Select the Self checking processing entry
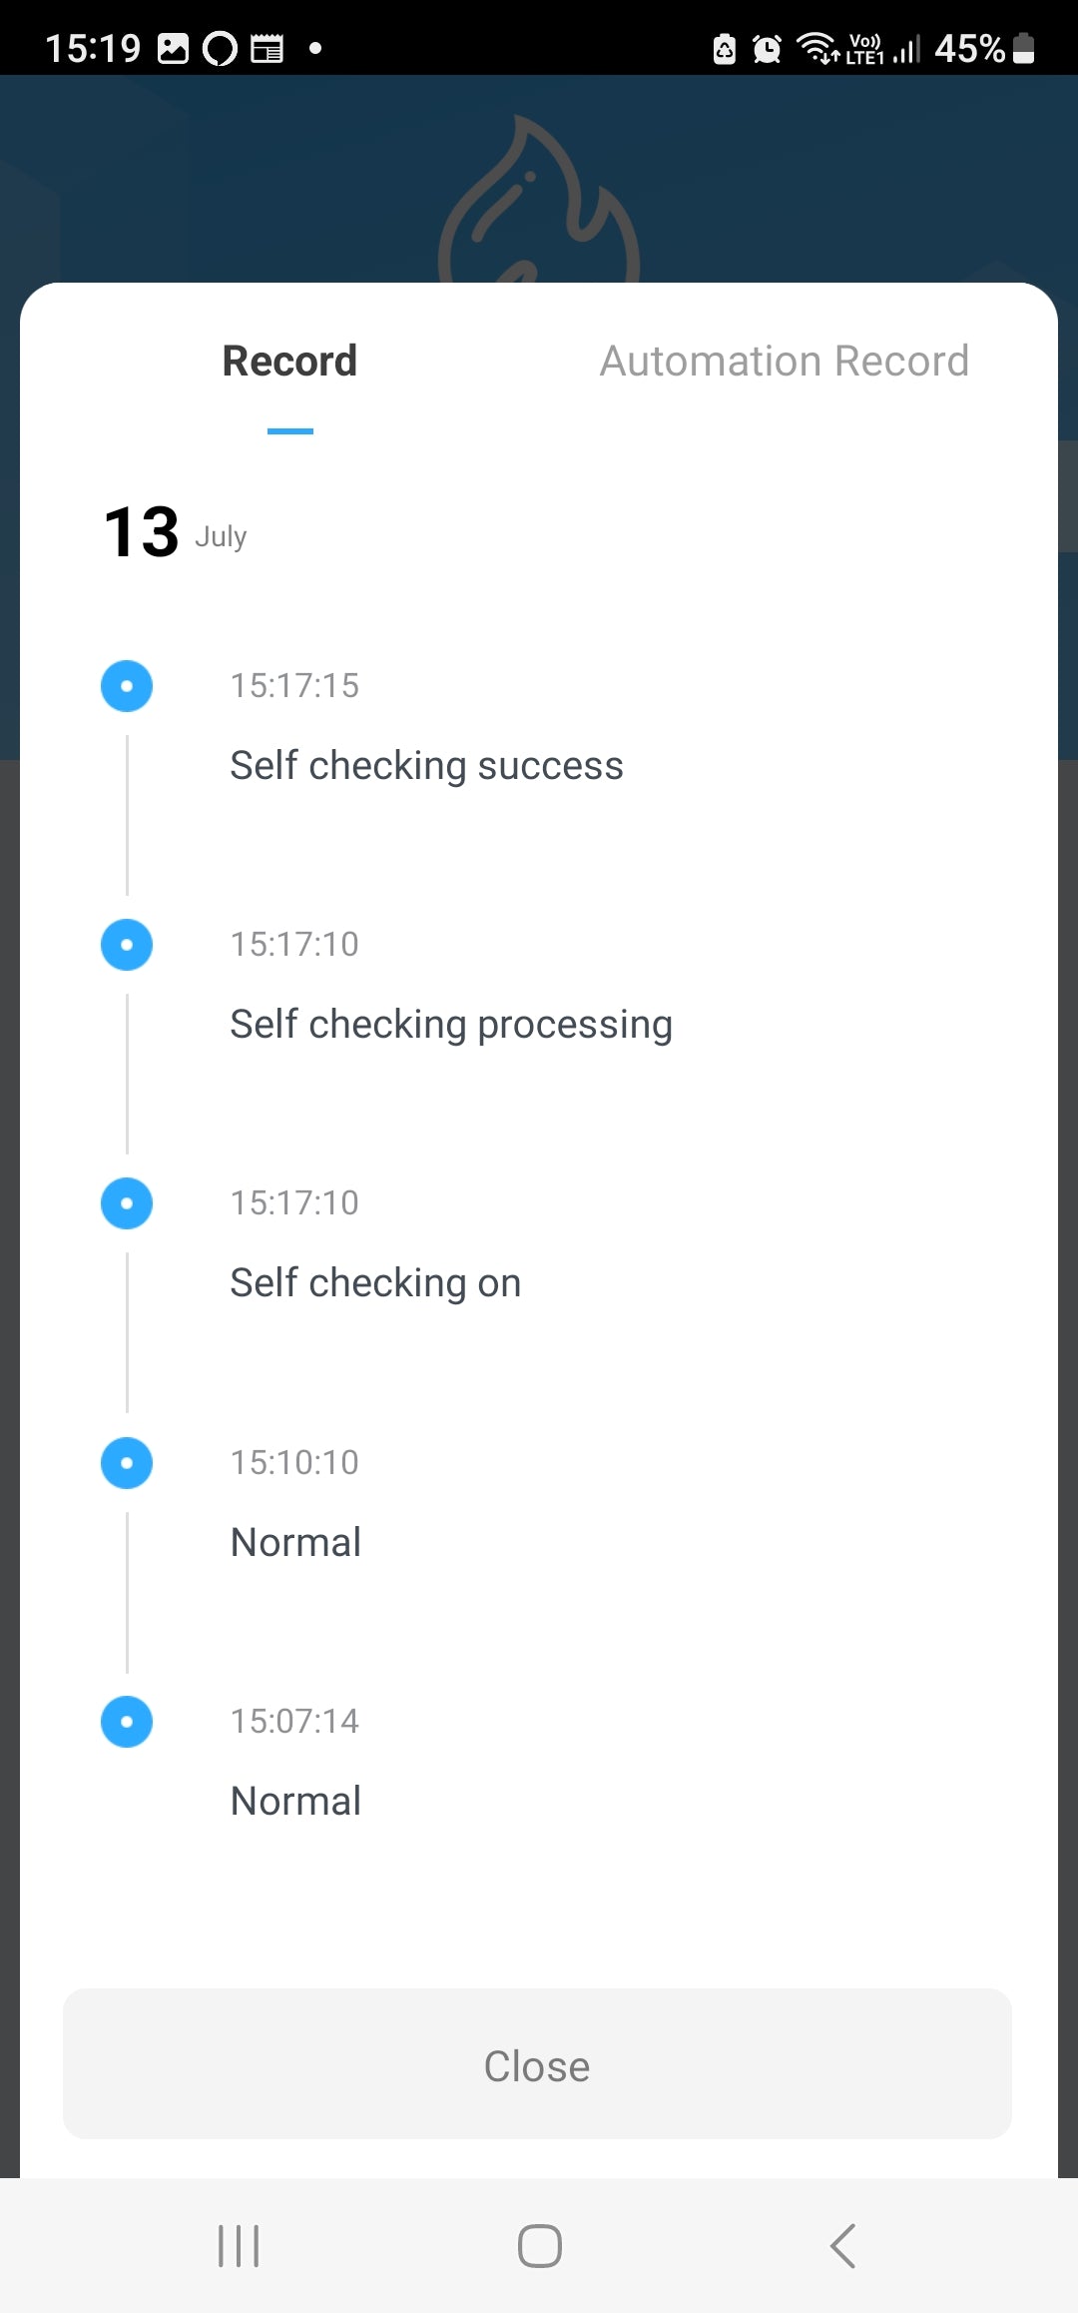 (x=451, y=1025)
